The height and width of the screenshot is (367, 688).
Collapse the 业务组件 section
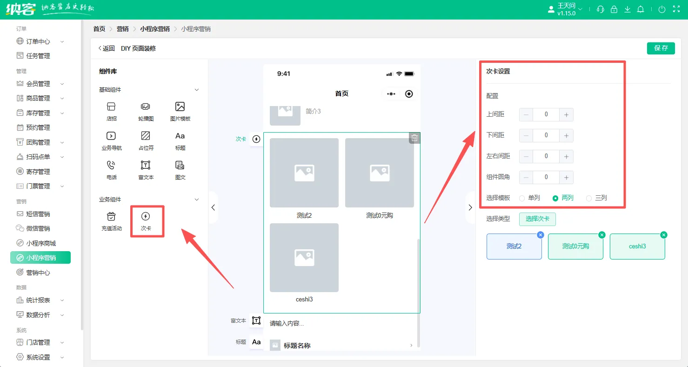tap(196, 200)
